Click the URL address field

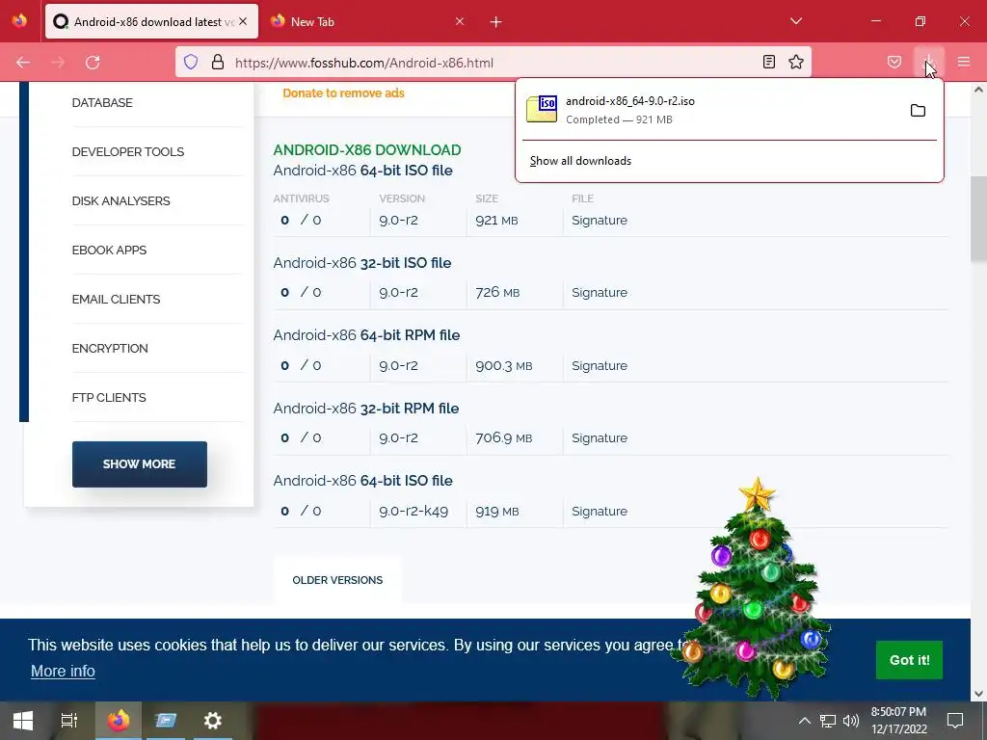[494, 63]
